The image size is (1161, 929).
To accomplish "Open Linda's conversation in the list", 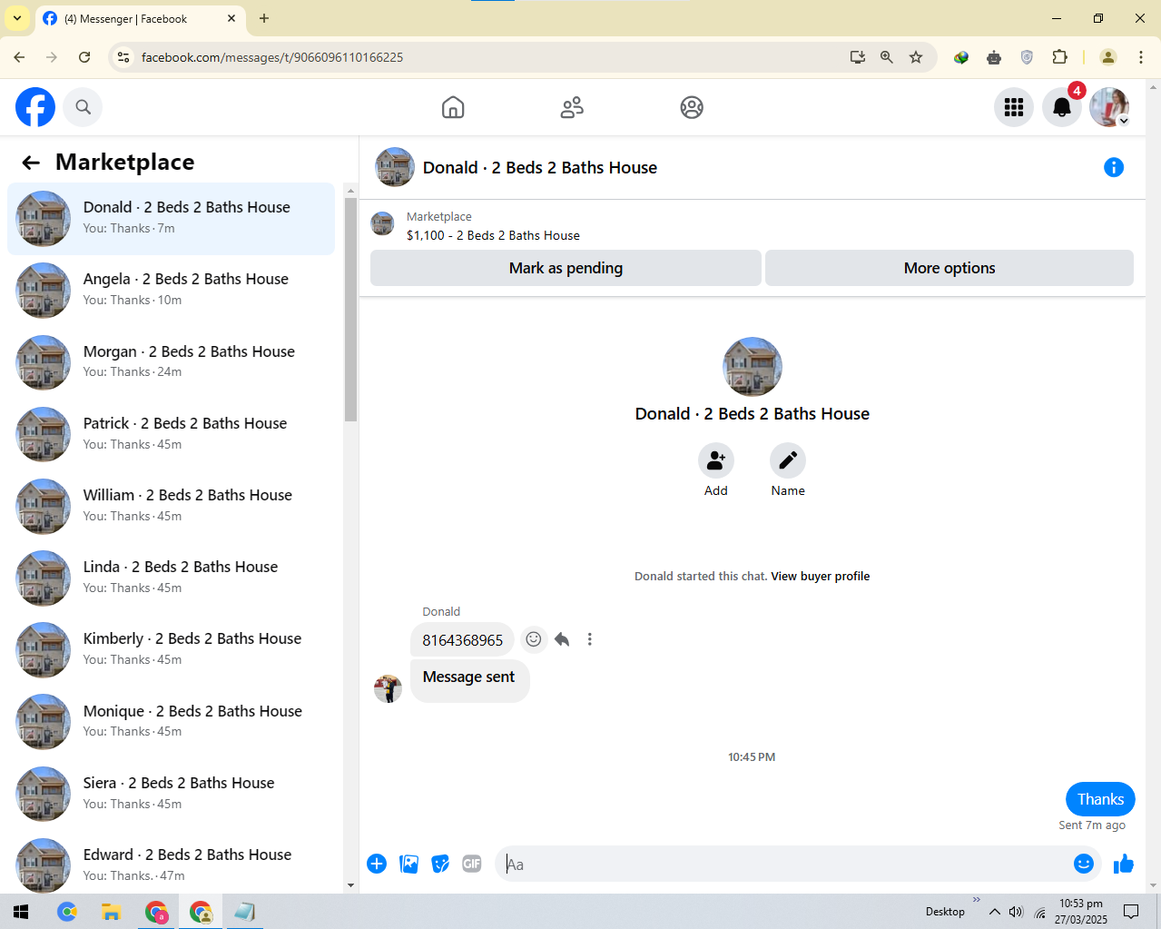I will pos(171,578).
